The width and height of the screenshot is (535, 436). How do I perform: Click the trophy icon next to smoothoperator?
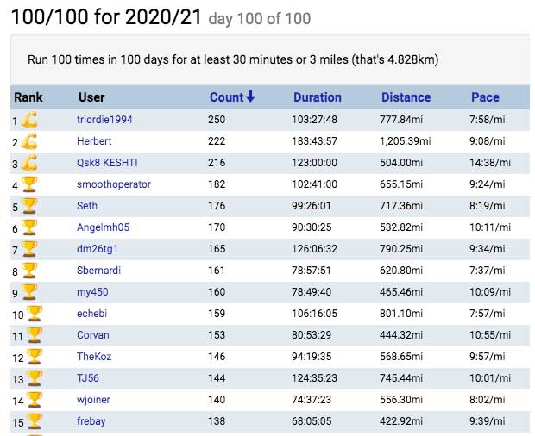[29, 184]
